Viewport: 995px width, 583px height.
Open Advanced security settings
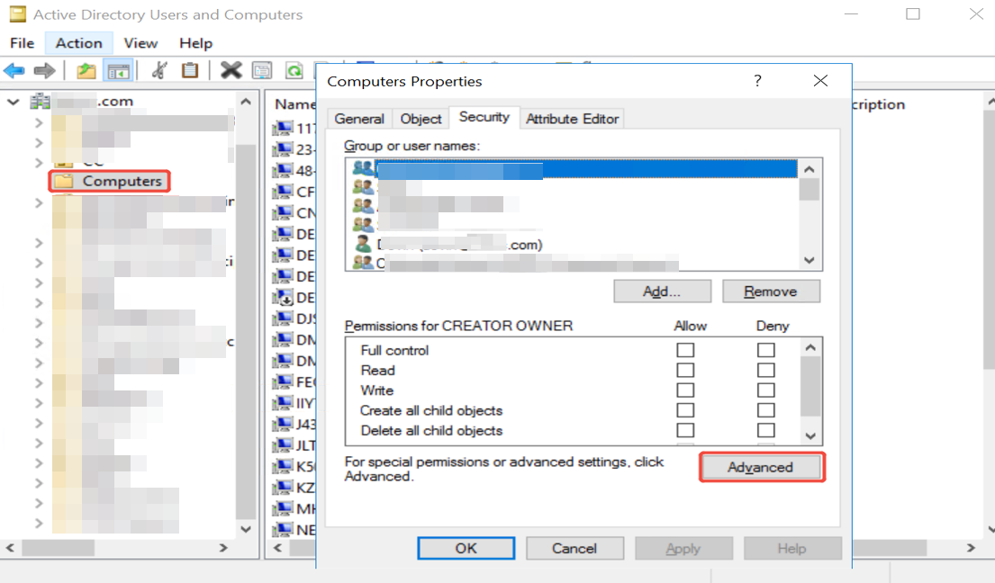(x=762, y=467)
